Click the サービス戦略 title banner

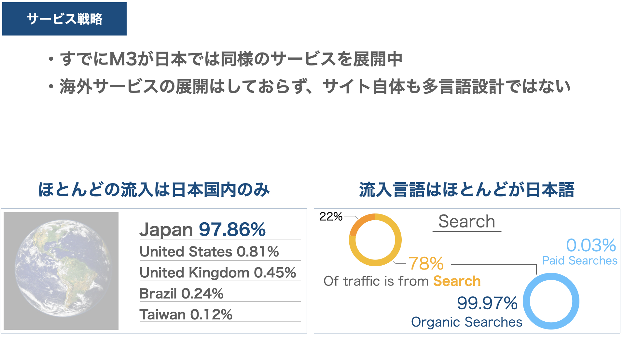(64, 19)
